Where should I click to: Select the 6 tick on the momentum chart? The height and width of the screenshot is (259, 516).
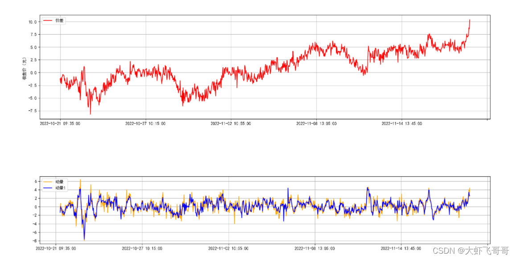[36, 182]
